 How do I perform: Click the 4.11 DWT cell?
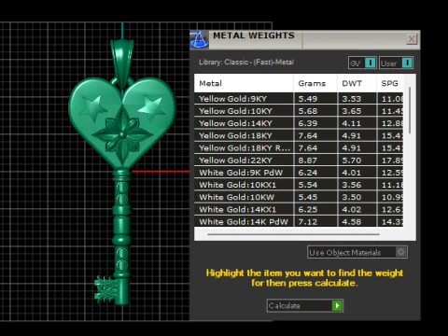click(357, 123)
